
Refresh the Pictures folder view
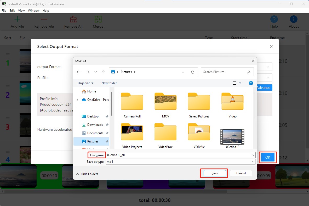[x=192, y=72]
